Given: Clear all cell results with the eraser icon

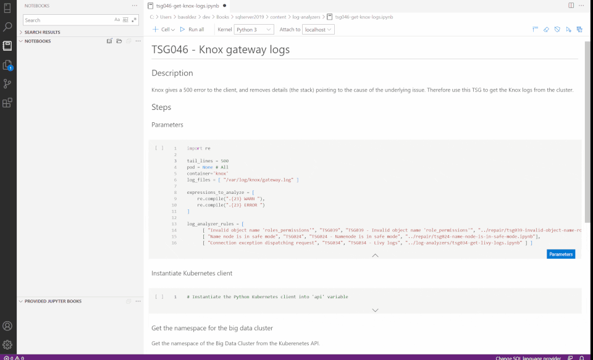Looking at the screenshot, I should point(547,29).
